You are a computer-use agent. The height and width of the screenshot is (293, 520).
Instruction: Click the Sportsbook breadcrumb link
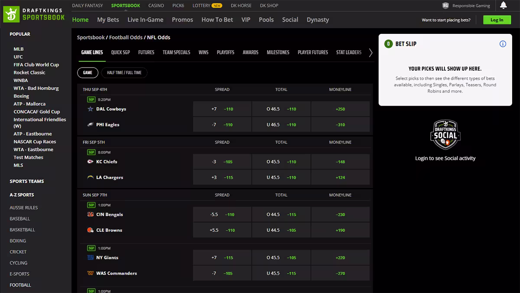(91, 38)
